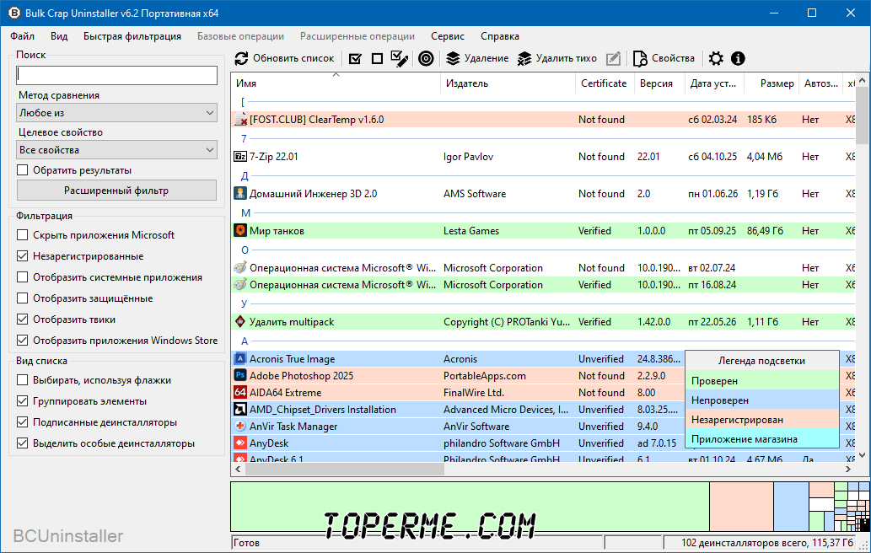This screenshot has width=871, height=553.
Task: Click the green Проверен legend swatch
Action: coord(761,381)
